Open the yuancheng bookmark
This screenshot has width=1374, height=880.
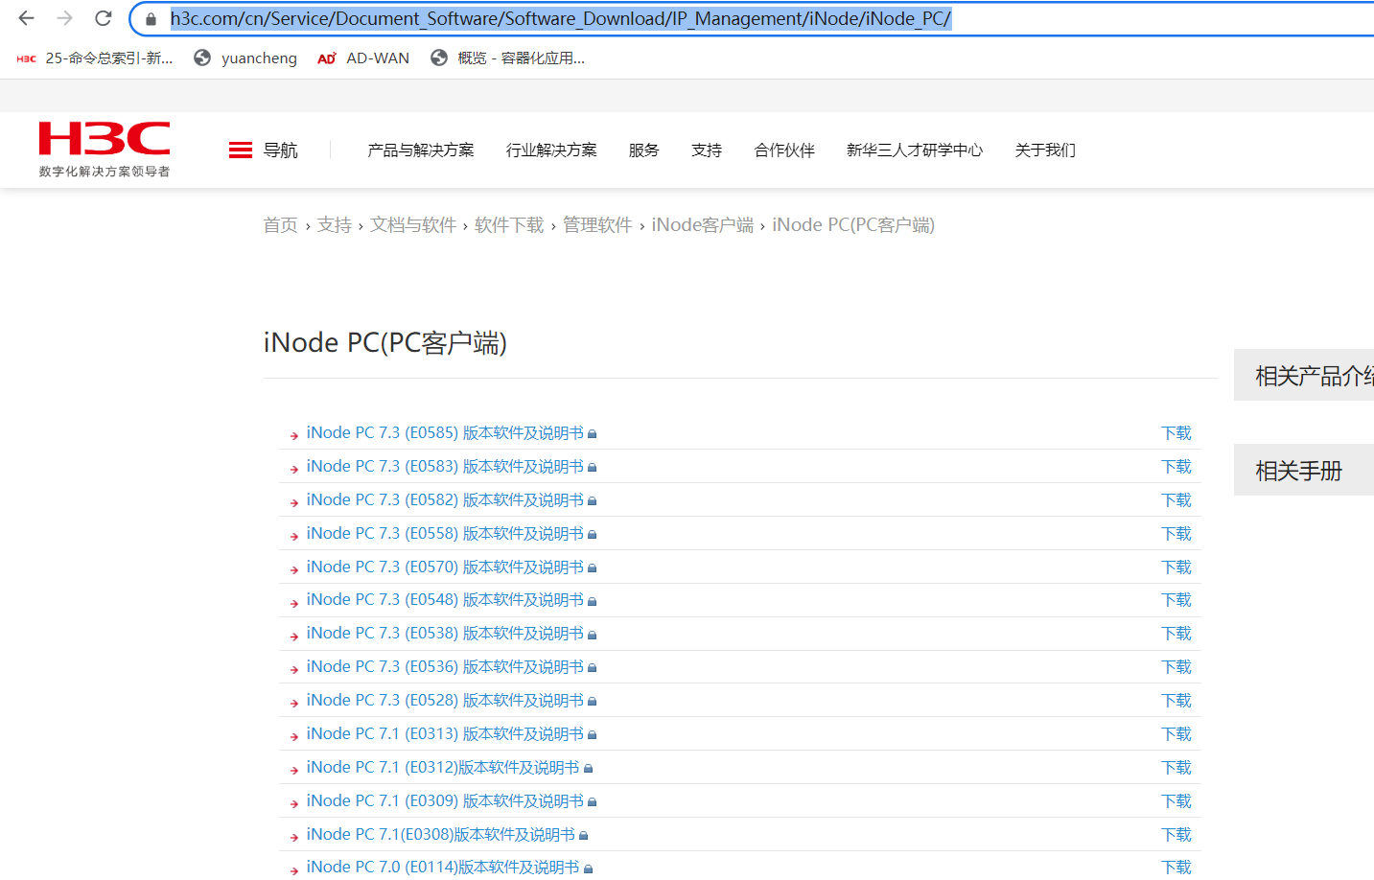[245, 58]
